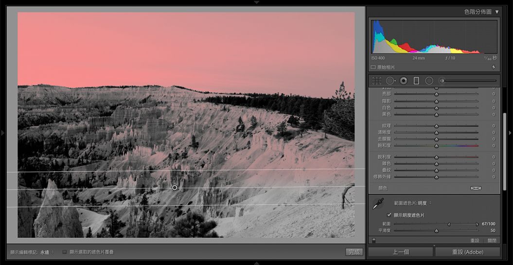
Task: Click the 重設 (Adobe) button
Action: coord(467,252)
